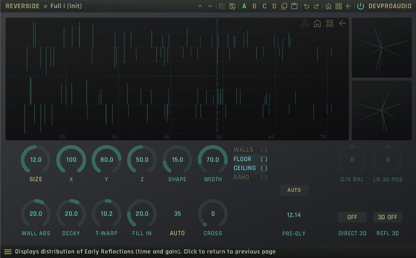Select preset slot D
This screenshot has height=258, width=416.
click(274, 6)
